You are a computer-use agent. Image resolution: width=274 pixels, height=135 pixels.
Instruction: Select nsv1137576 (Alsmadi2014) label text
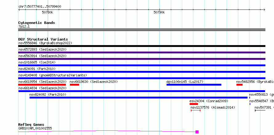[x=213, y=107]
